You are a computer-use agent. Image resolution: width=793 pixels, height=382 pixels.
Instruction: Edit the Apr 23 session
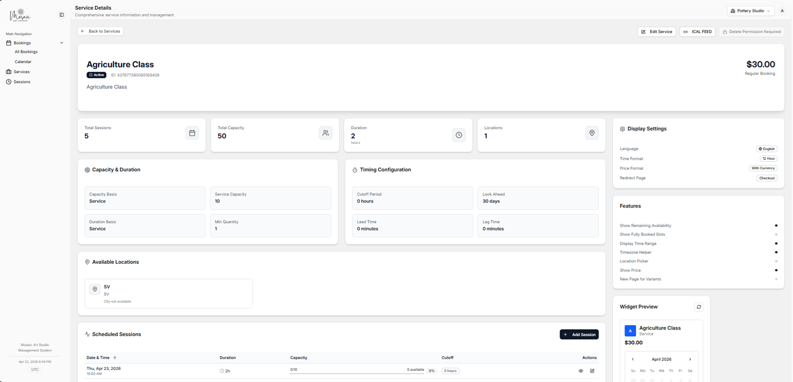[x=592, y=371]
